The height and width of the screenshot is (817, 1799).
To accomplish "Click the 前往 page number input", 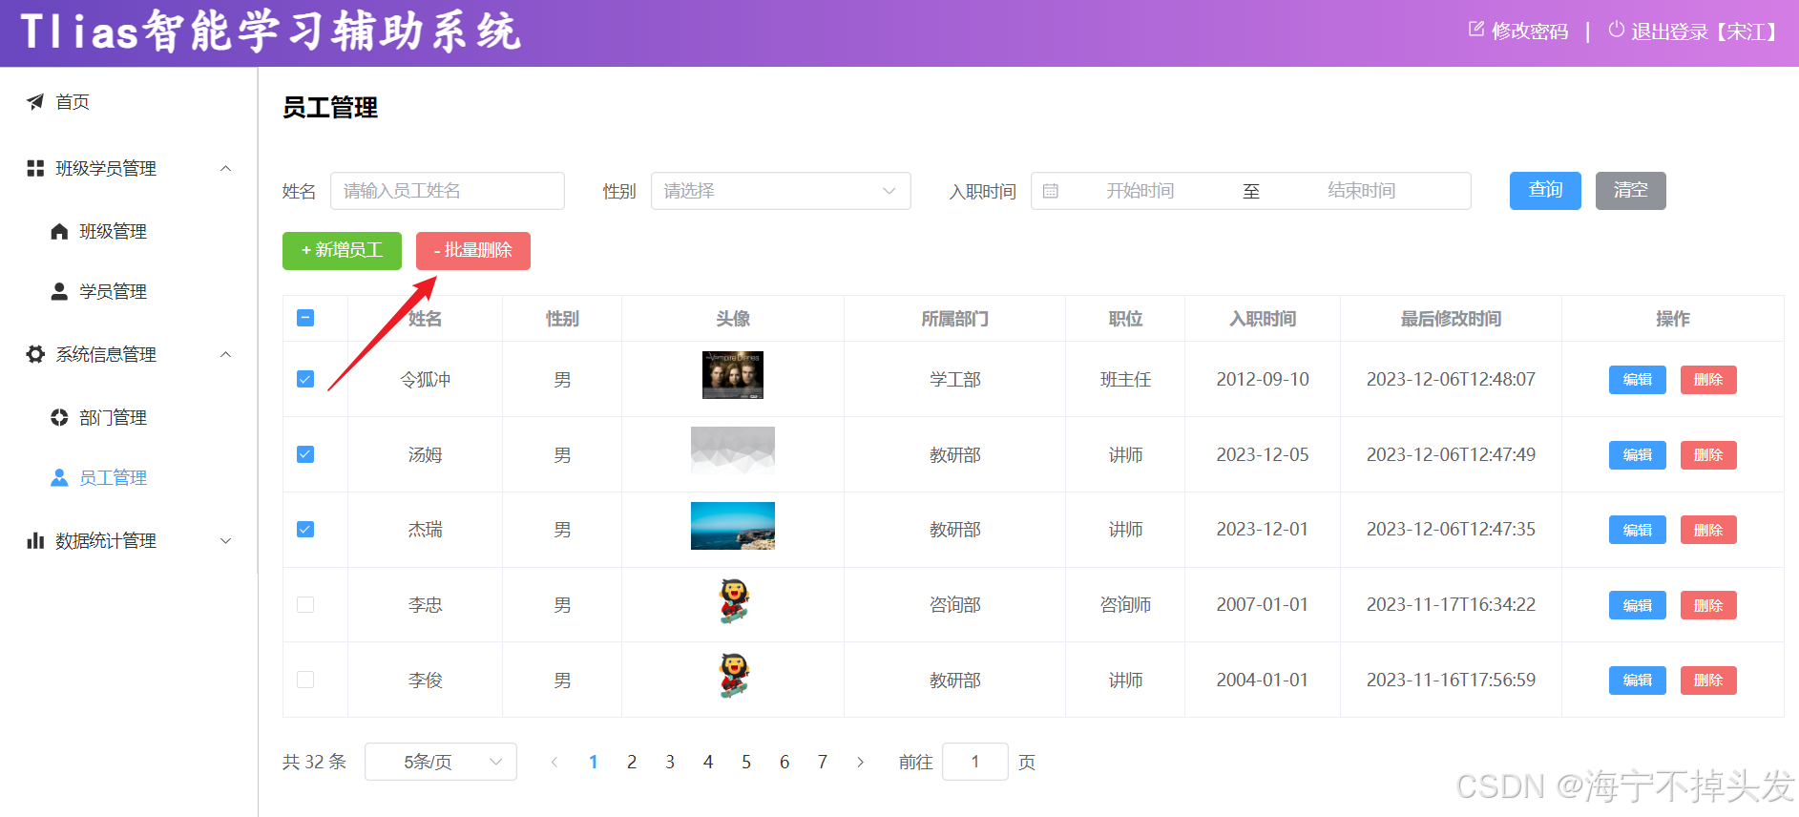I will coord(975,762).
